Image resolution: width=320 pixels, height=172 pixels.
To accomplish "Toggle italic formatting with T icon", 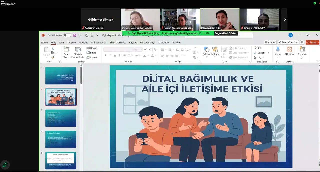I will pos(110,55).
